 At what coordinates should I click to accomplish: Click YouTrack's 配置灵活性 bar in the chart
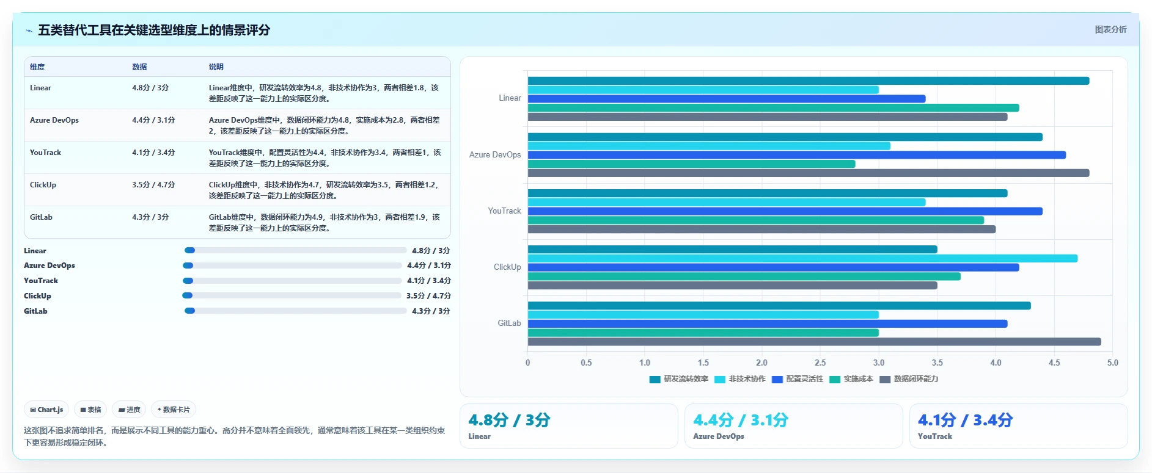tap(785, 211)
